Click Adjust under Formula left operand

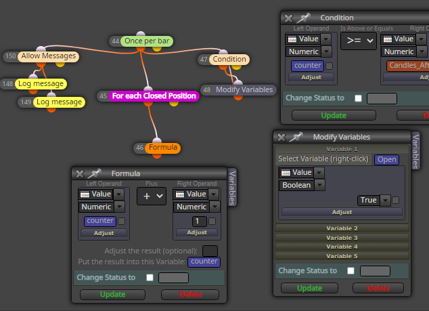point(104,233)
